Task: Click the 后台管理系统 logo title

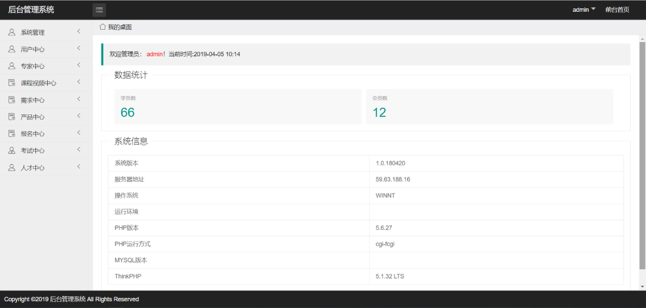Action: pos(31,10)
